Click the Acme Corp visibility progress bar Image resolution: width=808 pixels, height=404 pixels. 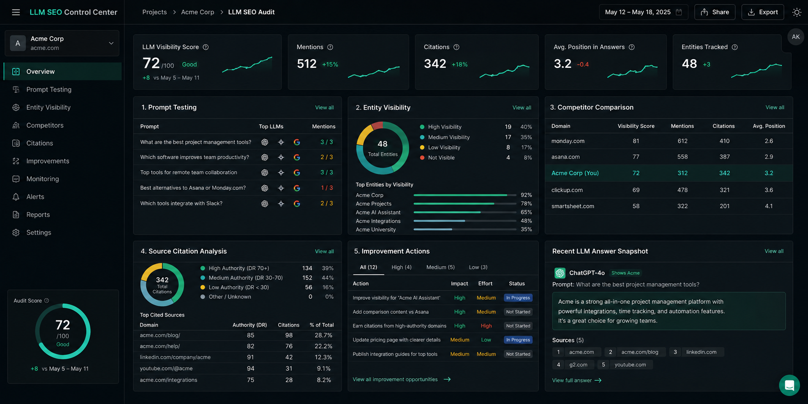point(465,195)
